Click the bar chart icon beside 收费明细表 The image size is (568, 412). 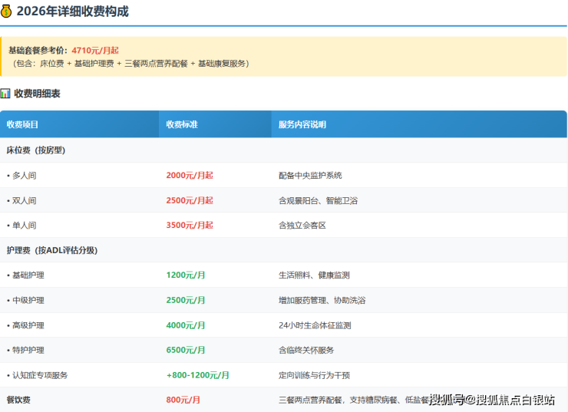click(5, 94)
